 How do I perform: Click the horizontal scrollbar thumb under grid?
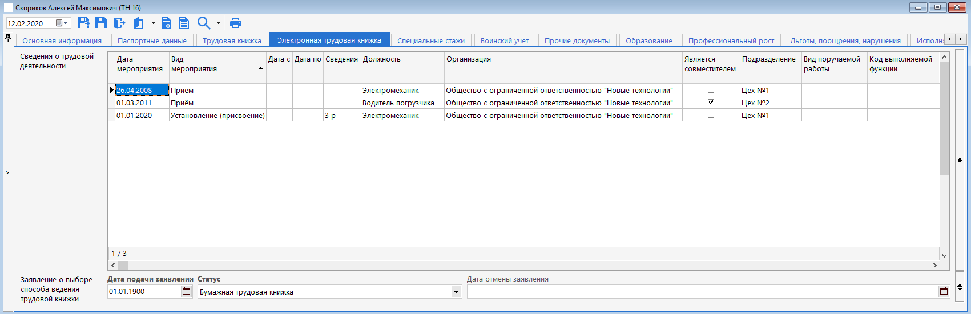[x=123, y=265]
